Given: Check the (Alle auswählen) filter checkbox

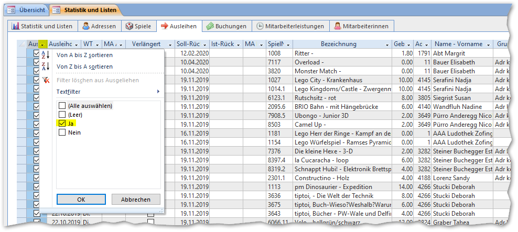Looking at the screenshot, I should tap(62, 106).
